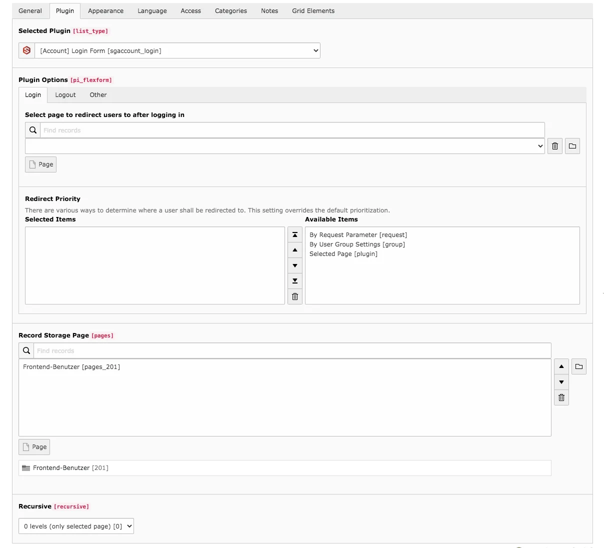Click the red plugin icon beside Selected Plugin
The image size is (604, 548).
click(x=26, y=50)
